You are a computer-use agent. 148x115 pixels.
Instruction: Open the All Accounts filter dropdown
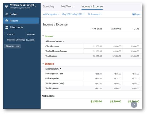pyautogui.click(x=95, y=14)
